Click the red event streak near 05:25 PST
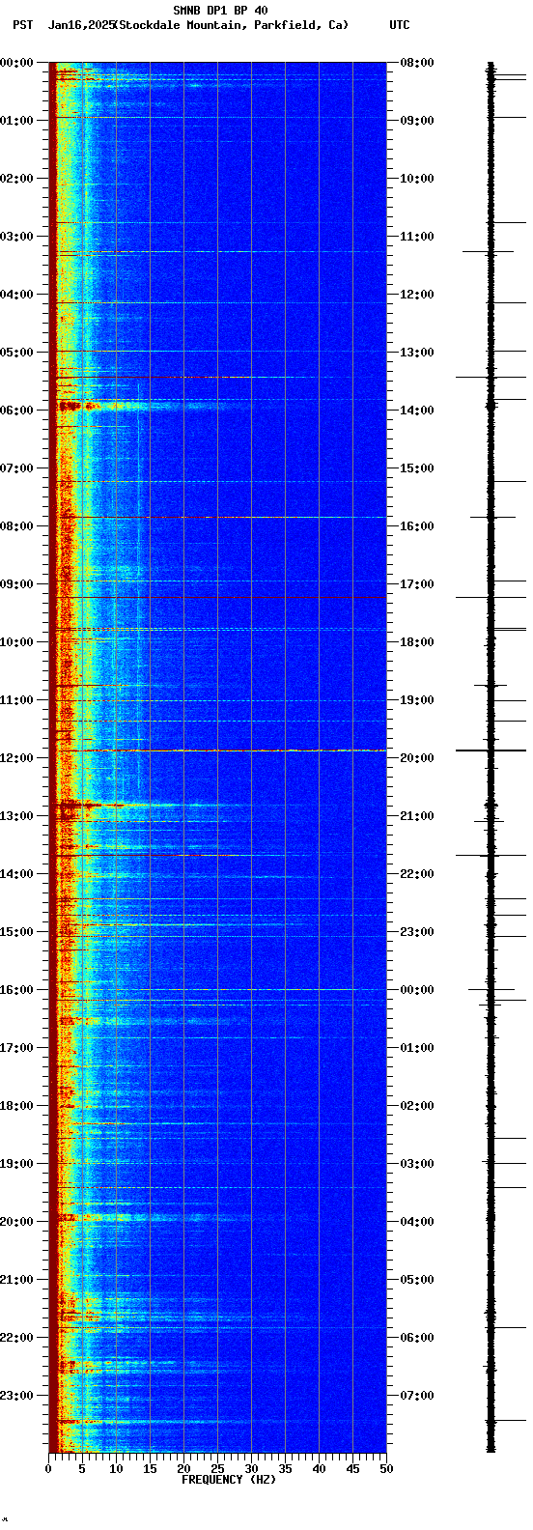The image size is (533, 1530). tap(154, 377)
